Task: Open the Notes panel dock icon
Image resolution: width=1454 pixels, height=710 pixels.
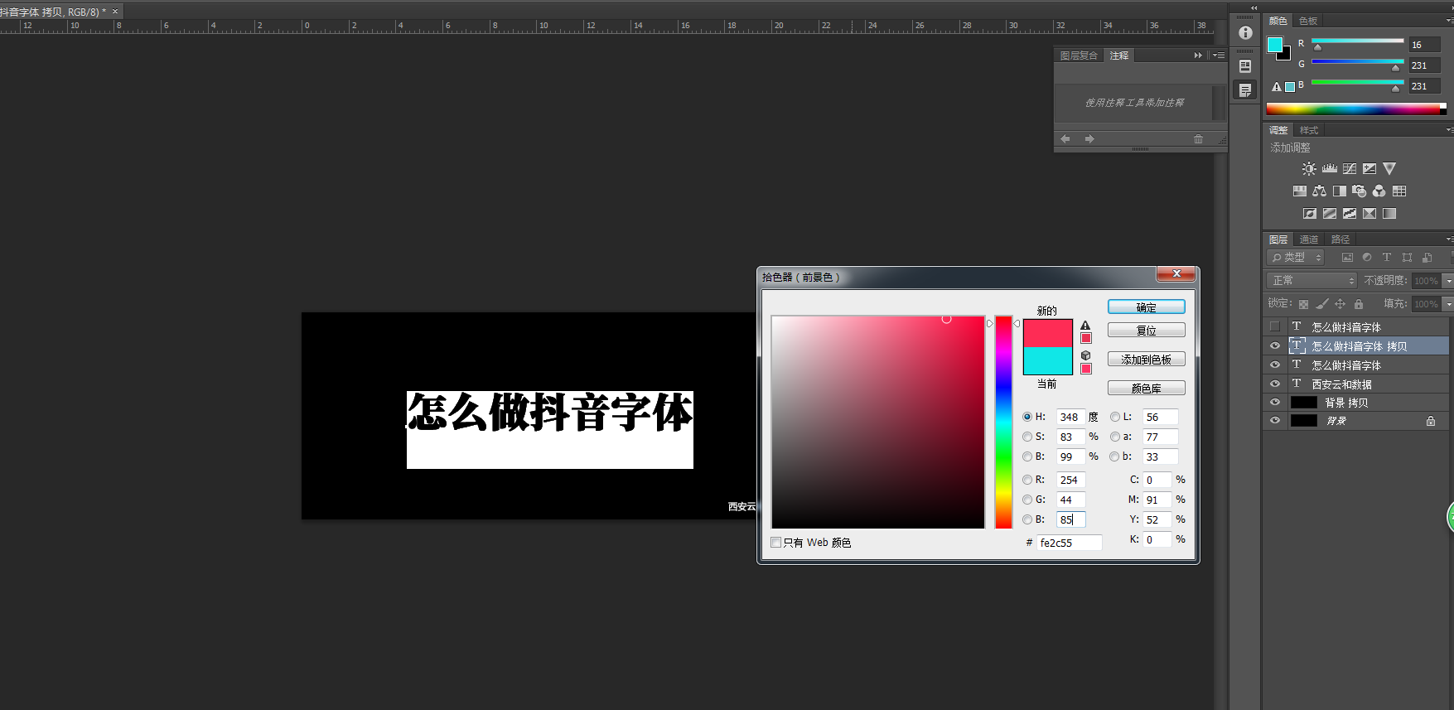Action: pyautogui.click(x=1245, y=90)
